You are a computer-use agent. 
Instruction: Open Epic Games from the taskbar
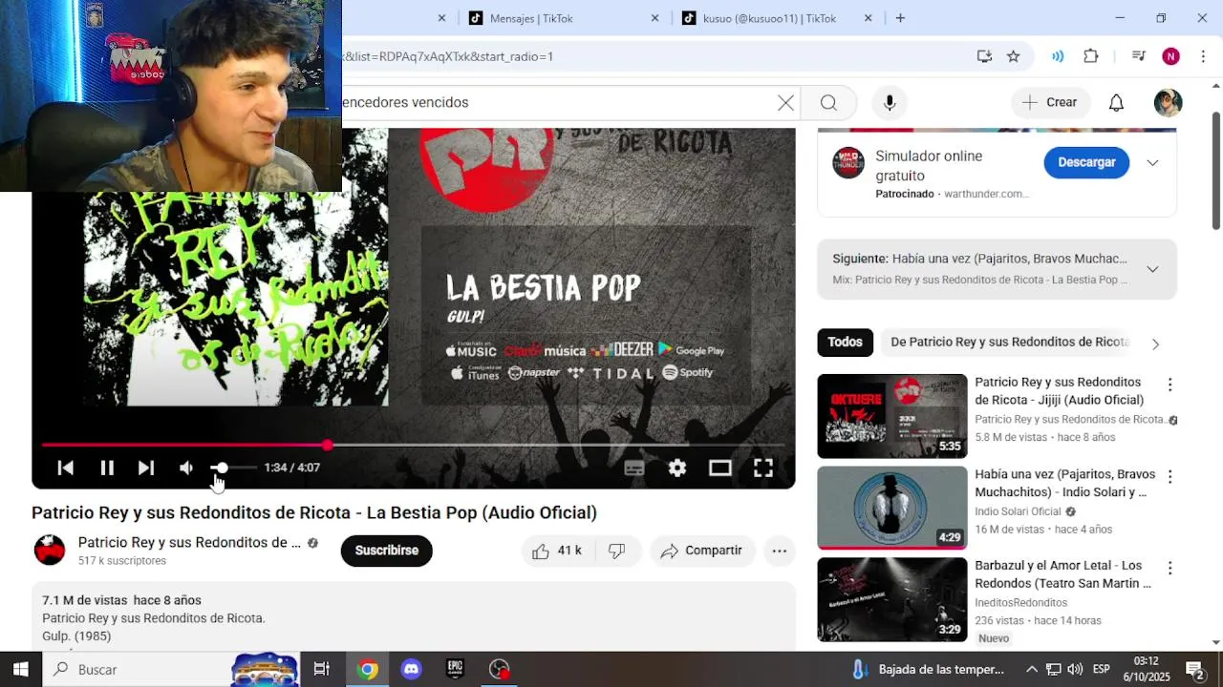[456, 669]
